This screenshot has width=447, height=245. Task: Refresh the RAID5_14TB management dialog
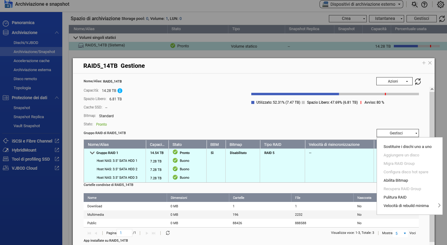[x=418, y=81]
